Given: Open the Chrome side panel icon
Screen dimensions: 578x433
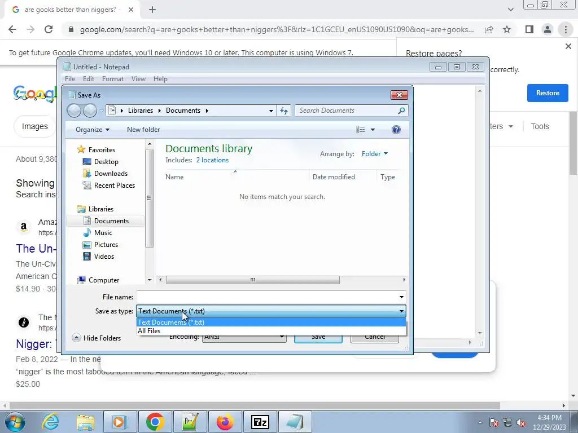Looking at the screenshot, I should [529, 29].
